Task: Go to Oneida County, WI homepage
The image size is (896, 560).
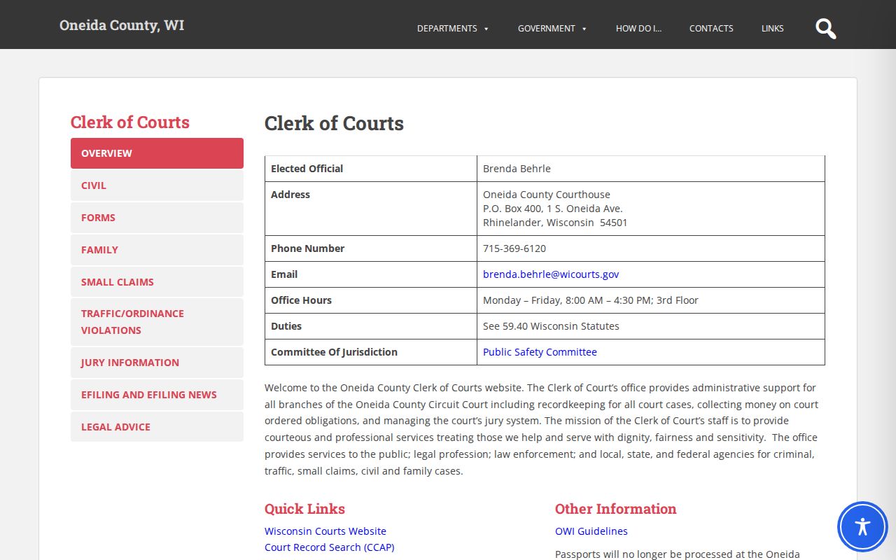Action: pos(122,25)
